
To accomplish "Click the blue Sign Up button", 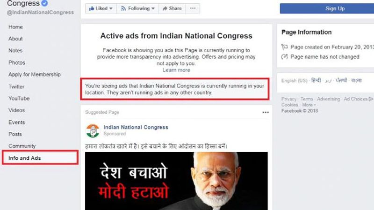I will click(x=327, y=8).
